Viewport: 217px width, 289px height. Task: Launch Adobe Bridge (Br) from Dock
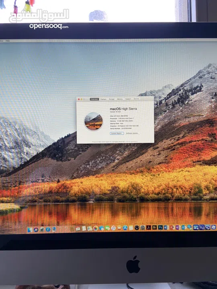(155, 228)
